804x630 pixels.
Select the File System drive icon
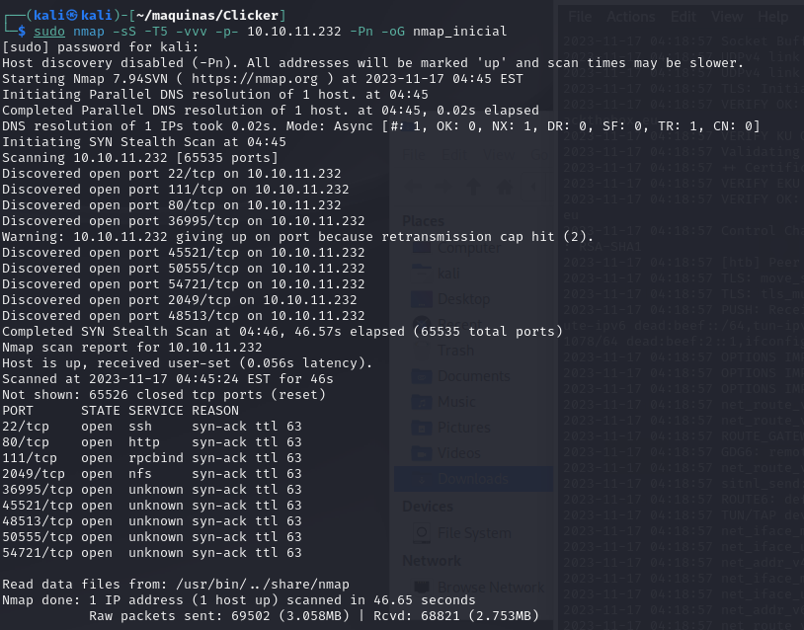423,534
